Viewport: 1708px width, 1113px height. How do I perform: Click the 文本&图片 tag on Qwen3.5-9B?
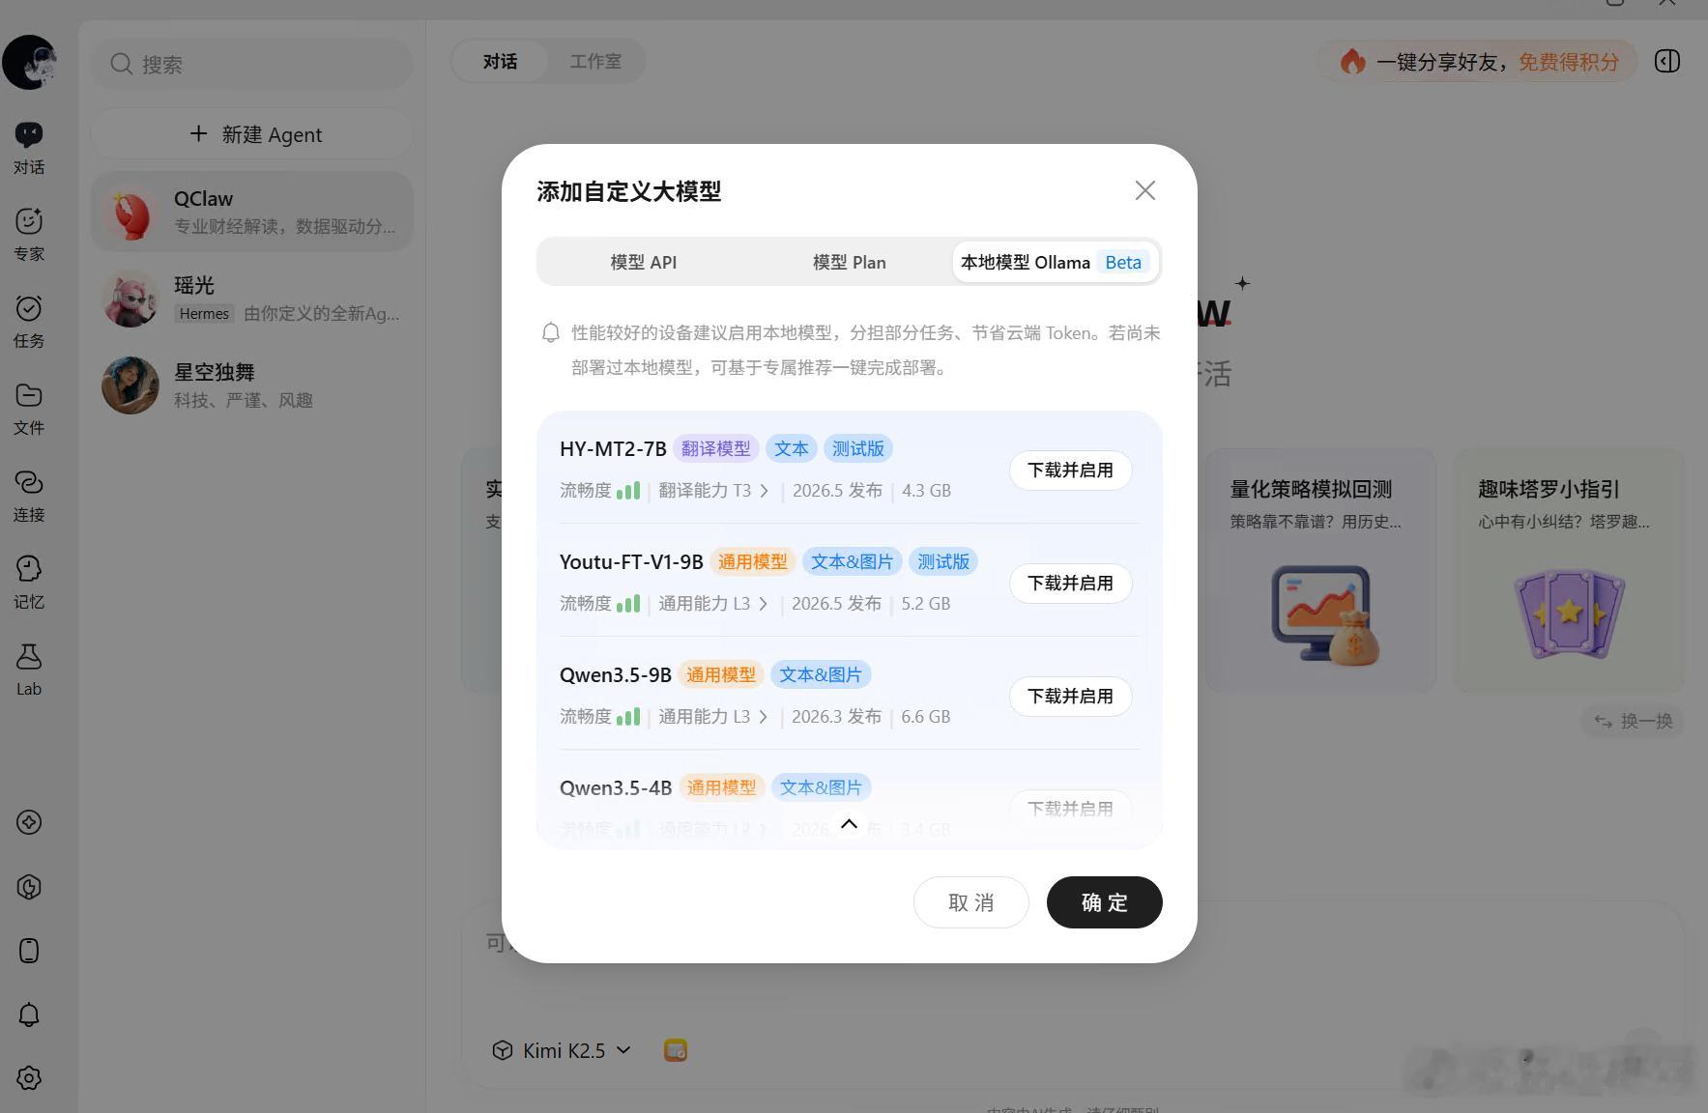[x=821, y=675]
